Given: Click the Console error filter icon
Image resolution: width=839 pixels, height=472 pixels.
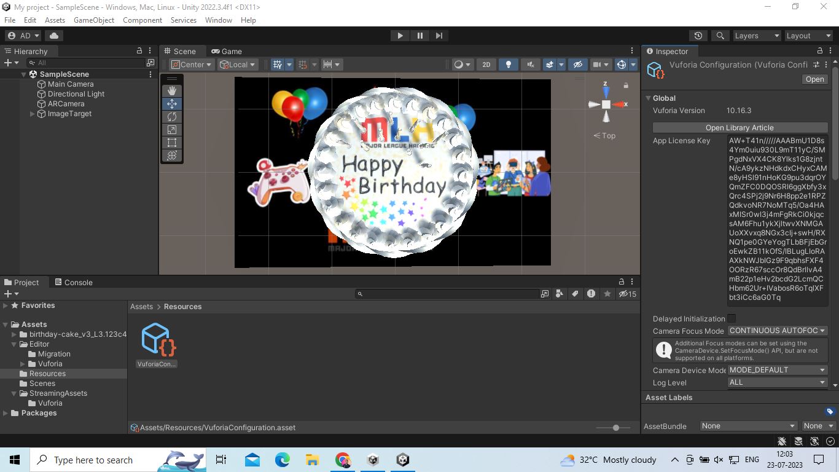Looking at the screenshot, I should tap(591, 294).
